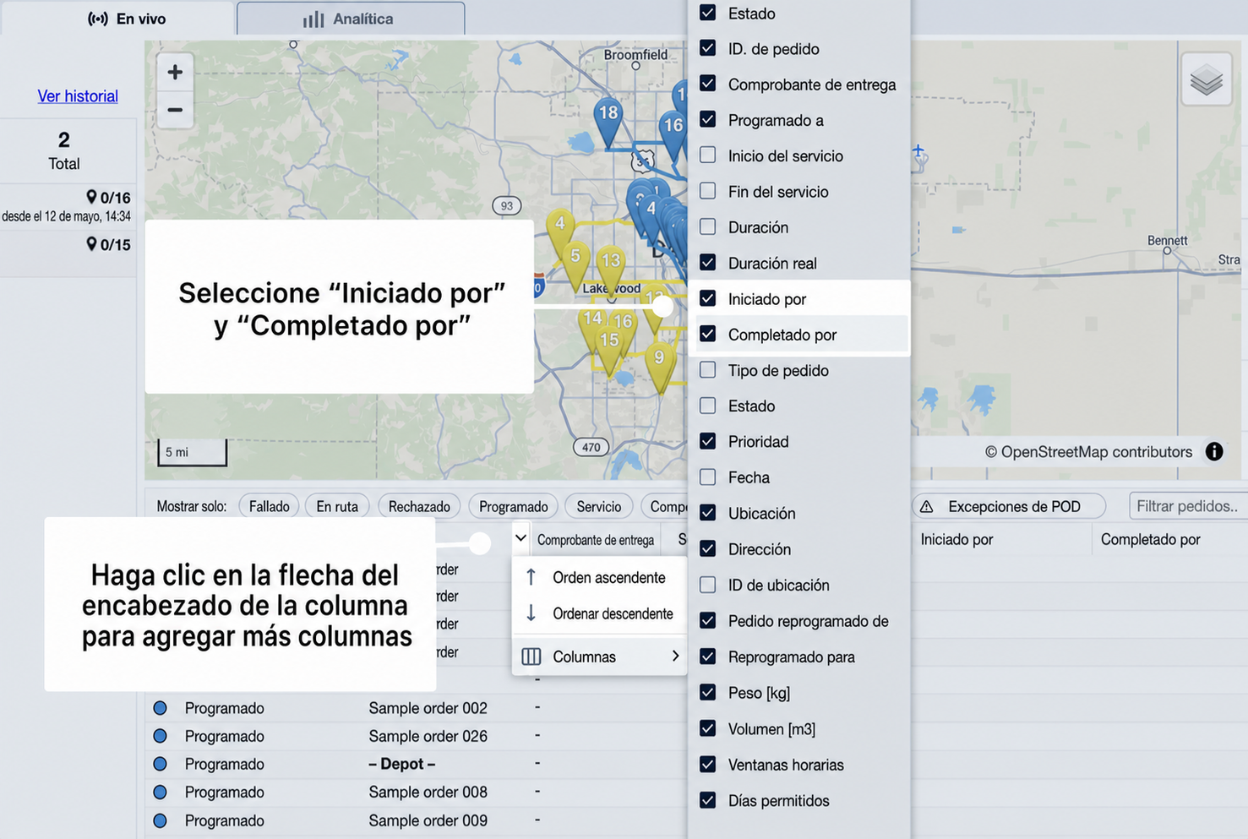Filter by Programado status chip
Image resolution: width=1248 pixels, height=839 pixels.
[514, 506]
